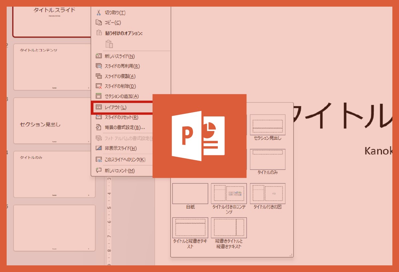
Task: Click the paste clipboard option icon
Action: (x=109, y=44)
